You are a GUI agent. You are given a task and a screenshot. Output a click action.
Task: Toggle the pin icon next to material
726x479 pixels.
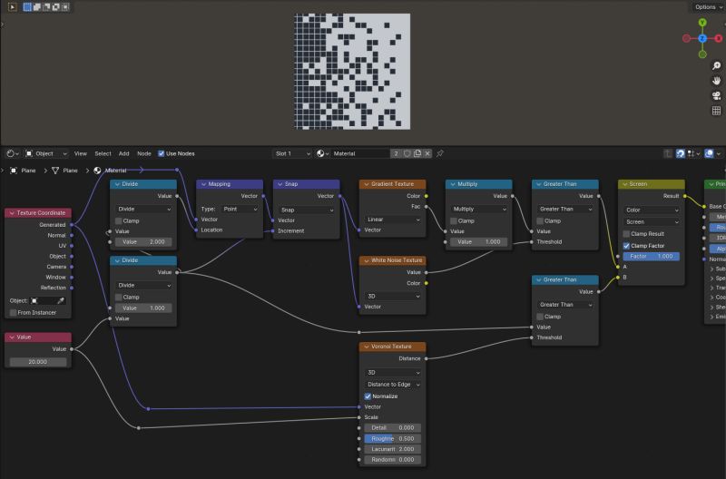pyautogui.click(x=440, y=153)
